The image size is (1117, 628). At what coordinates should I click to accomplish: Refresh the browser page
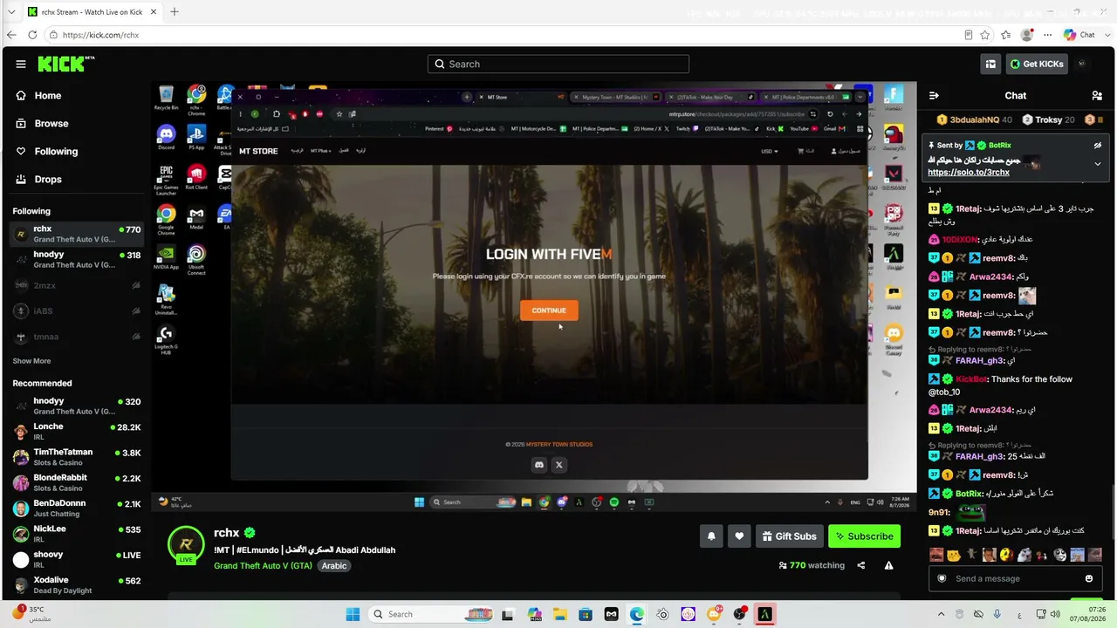coord(32,35)
